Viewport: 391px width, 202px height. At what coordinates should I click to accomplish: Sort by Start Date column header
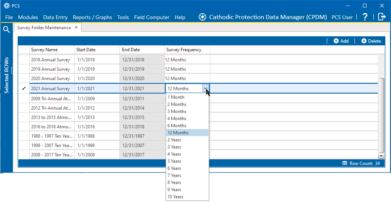[97, 50]
